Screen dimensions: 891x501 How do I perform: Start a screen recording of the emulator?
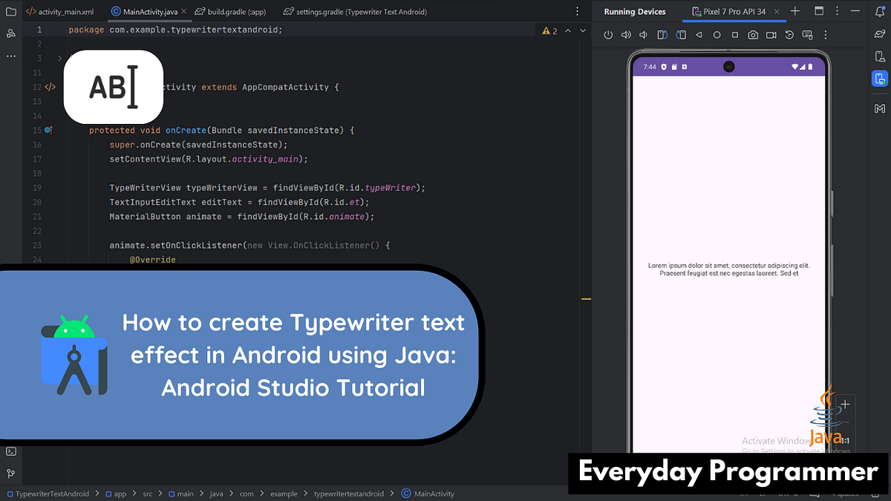pos(771,34)
